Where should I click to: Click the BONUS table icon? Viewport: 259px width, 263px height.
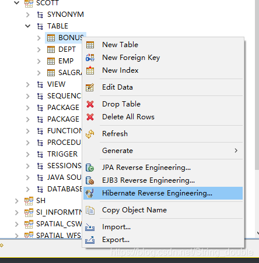(x=51, y=38)
